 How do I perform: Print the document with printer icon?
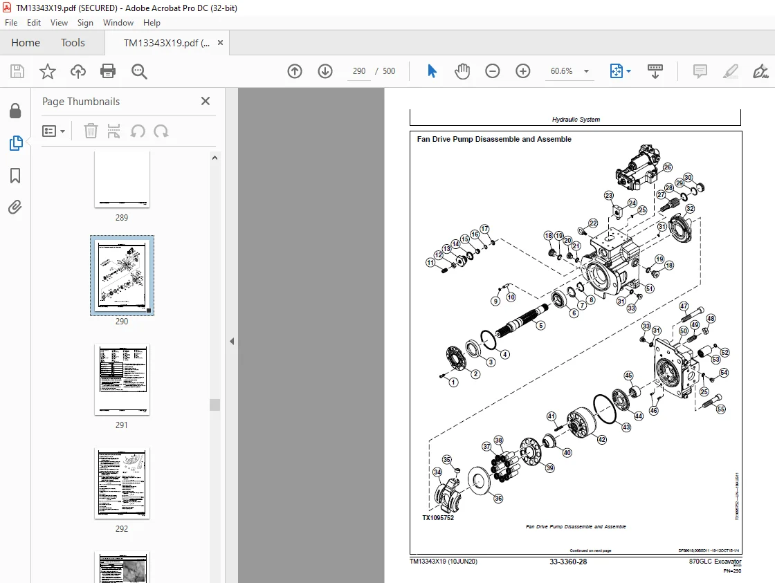tap(108, 71)
